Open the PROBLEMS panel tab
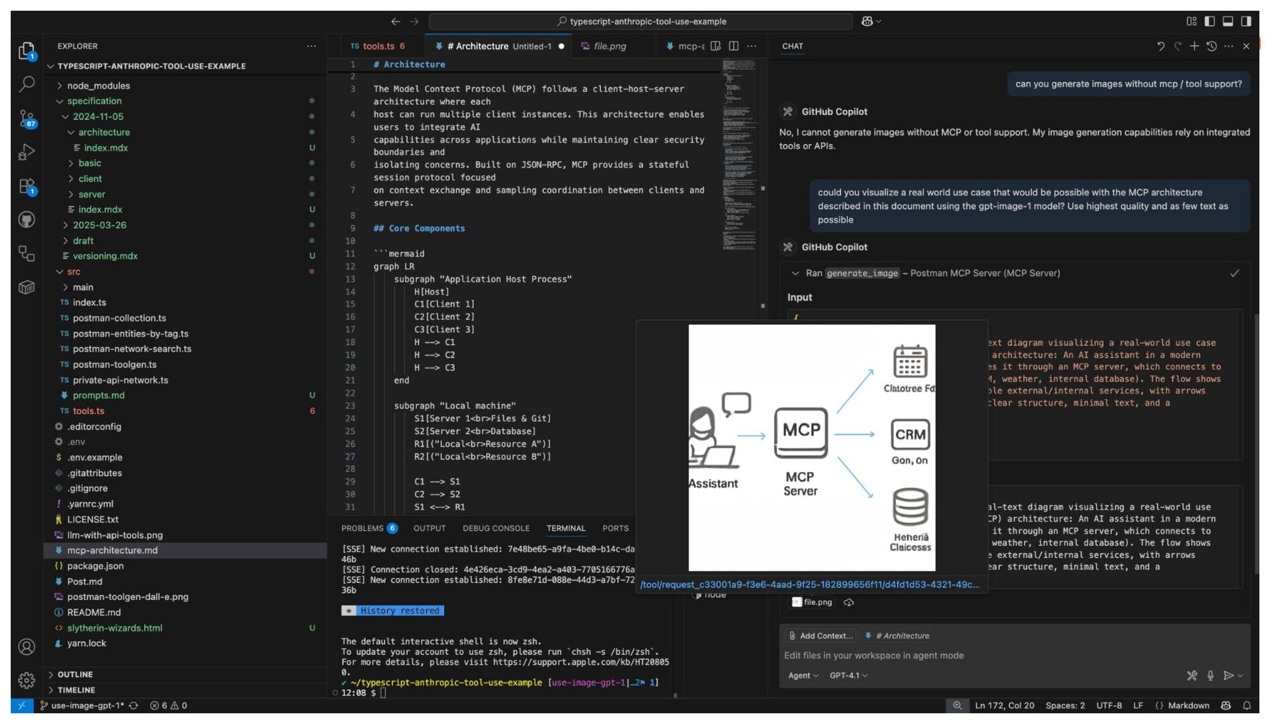 (x=369, y=528)
